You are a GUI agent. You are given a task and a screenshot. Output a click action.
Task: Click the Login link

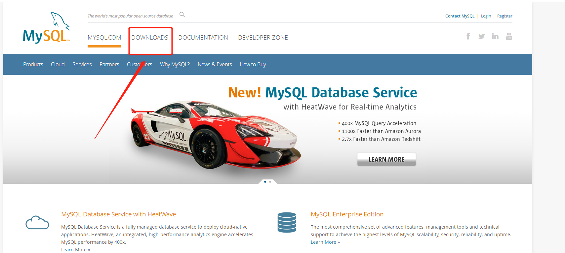point(486,16)
